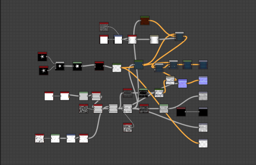Screen dimensions: 256x165
Task: Select the central dark blue node with green header
Action: [138, 65]
